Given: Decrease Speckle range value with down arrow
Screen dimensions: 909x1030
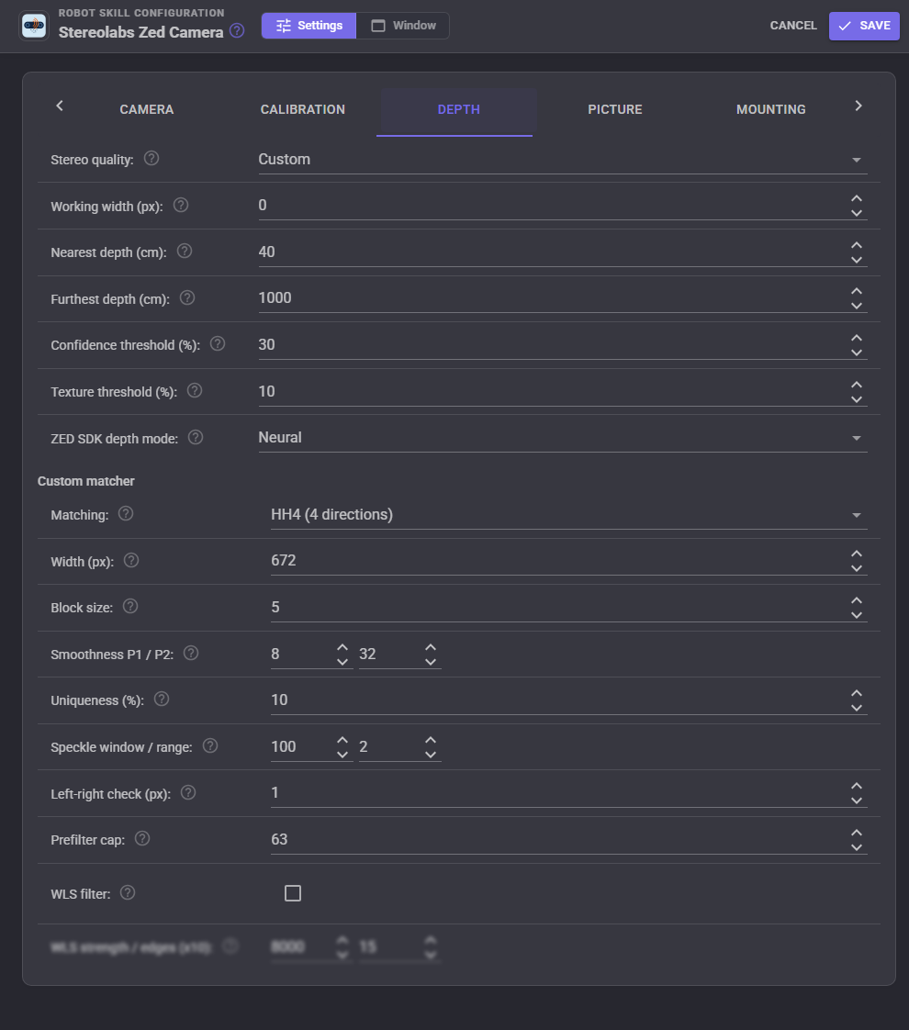Looking at the screenshot, I should pos(431,754).
